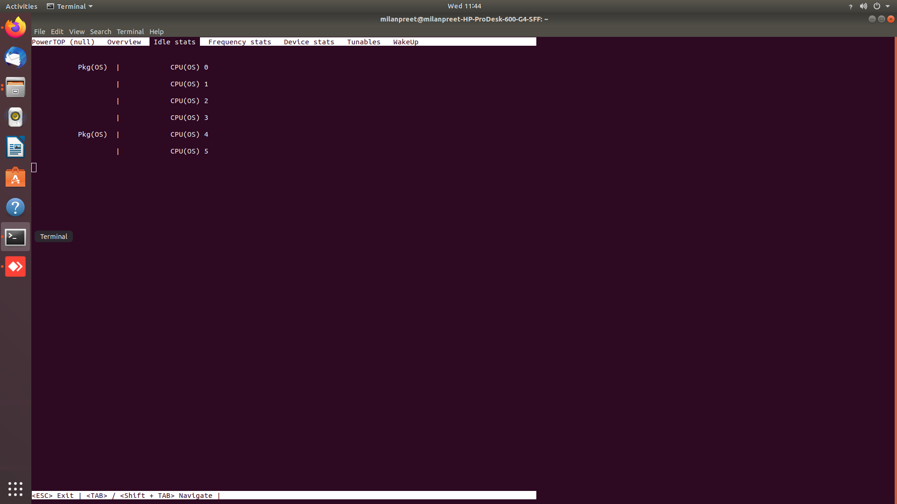Open the Search menu
897x504 pixels.
click(100, 32)
